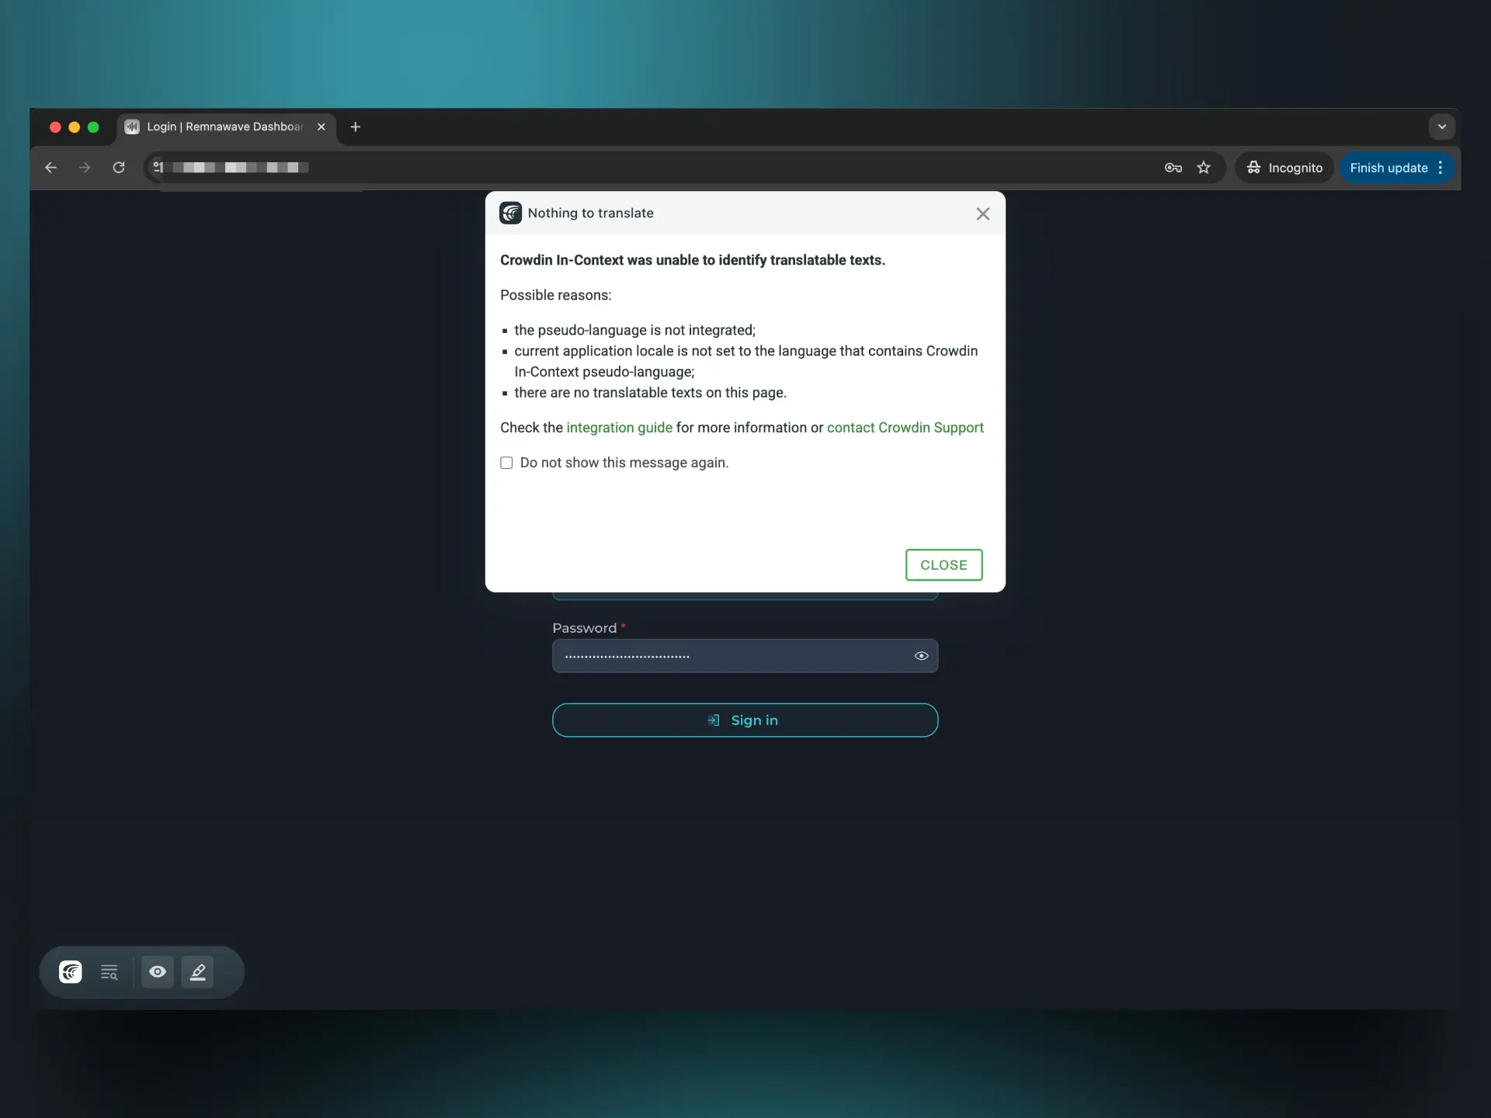Select the Crowdin edit pencil tool
The height and width of the screenshot is (1118, 1491).
pos(197,971)
